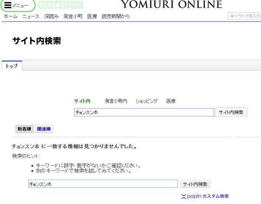Switch search scope to 発言小町内
Viewport: 261px width, 204px height.
(116, 101)
